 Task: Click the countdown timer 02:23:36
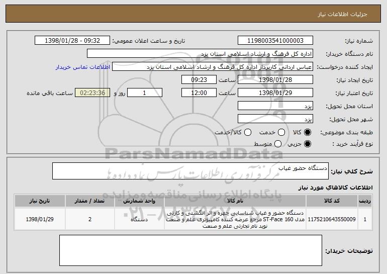point(92,93)
